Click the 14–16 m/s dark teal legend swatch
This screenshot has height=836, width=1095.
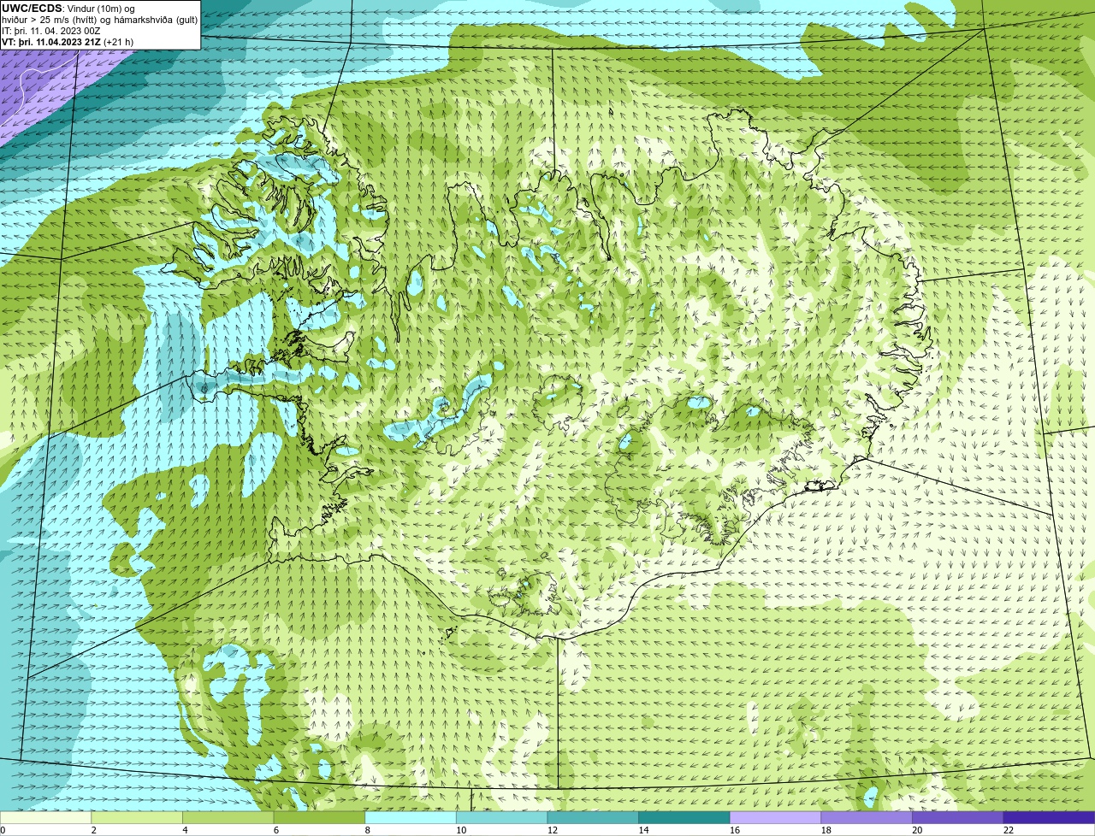pos(684,817)
